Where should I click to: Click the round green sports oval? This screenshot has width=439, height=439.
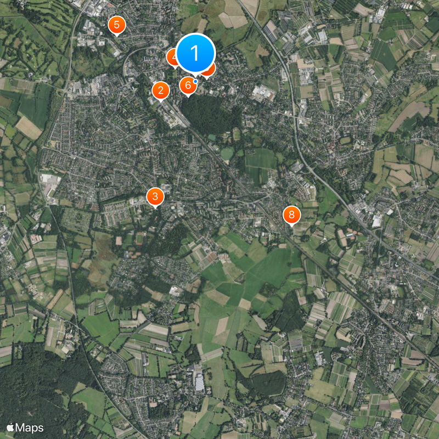227,154
